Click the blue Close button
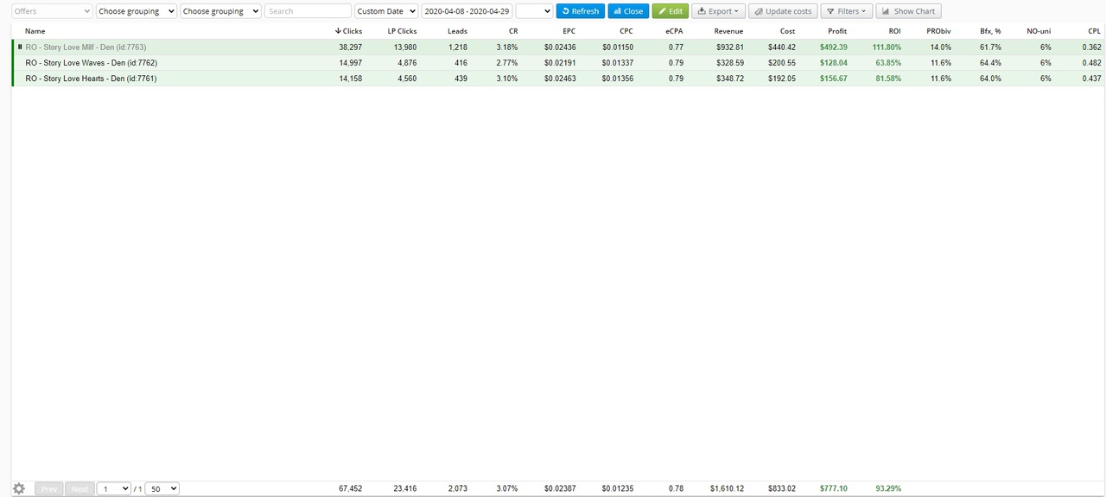 628,11
